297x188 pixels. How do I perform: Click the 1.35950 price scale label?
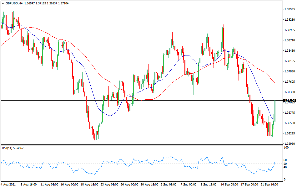(x=289, y=144)
